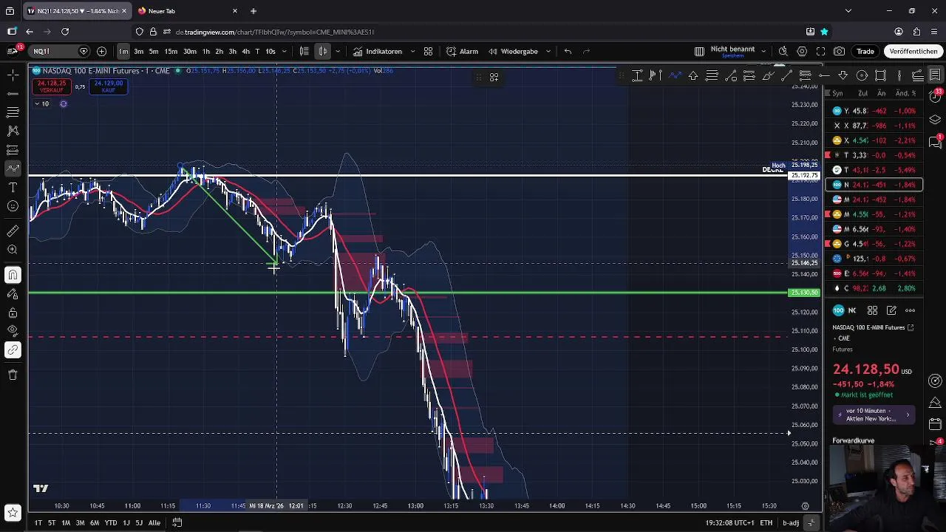Toggle the ETH session setting
This screenshot has width=946, height=532.
pos(766,522)
